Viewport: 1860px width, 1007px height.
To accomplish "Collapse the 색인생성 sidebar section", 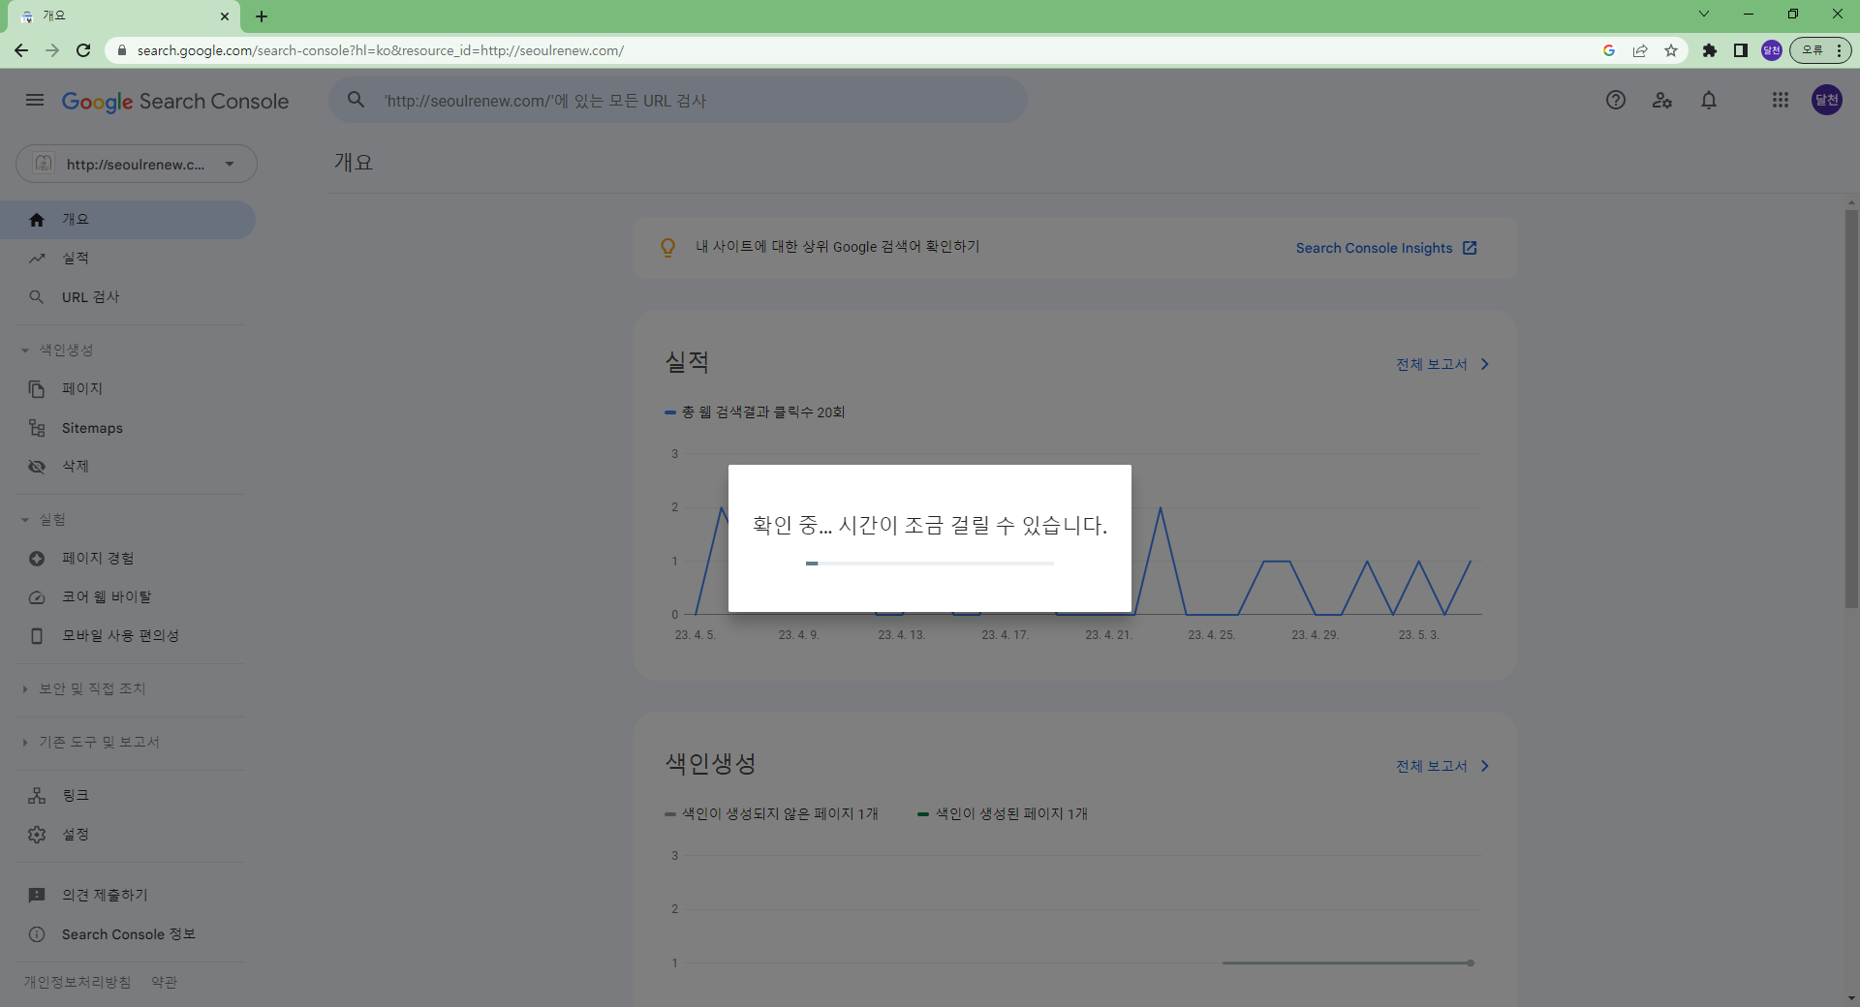I will point(25,351).
